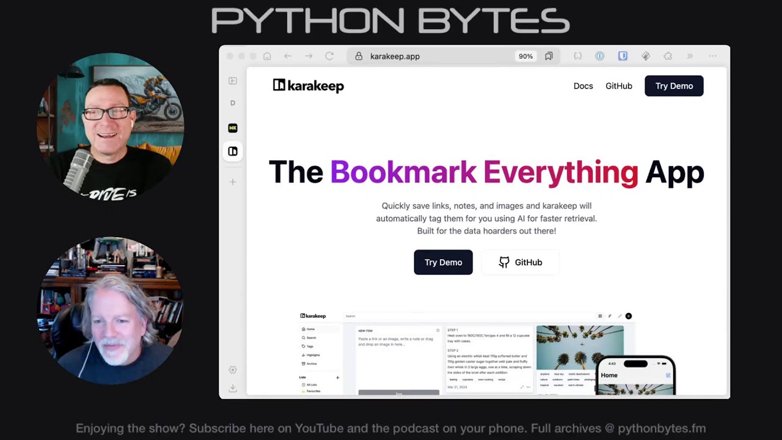Click the browser home button
Image resolution: width=782 pixels, height=440 pixels.
click(267, 56)
